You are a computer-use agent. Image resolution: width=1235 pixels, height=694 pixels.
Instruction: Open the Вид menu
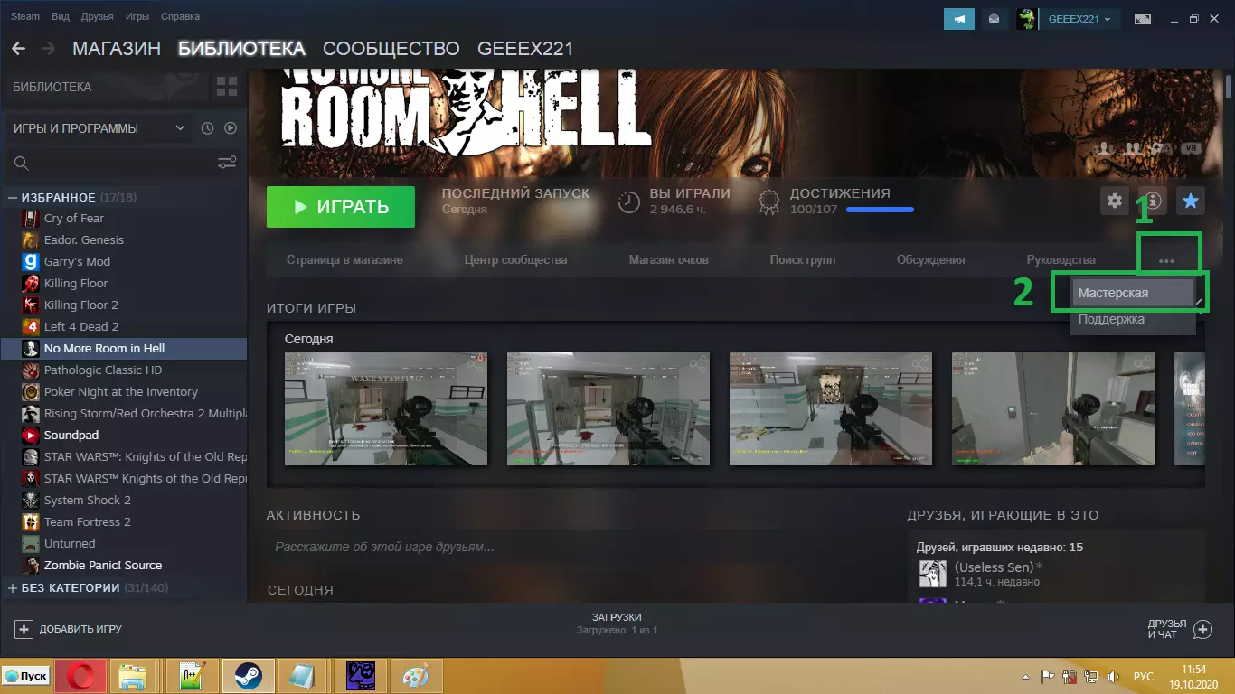coord(61,17)
